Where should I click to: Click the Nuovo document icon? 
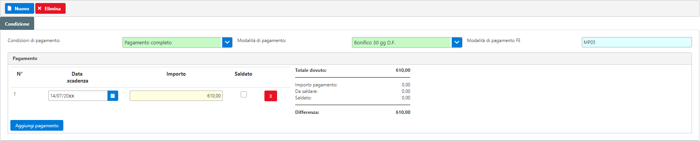point(10,8)
